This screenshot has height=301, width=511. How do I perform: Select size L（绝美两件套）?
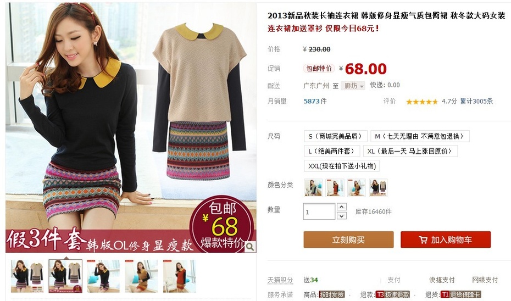point(332,151)
